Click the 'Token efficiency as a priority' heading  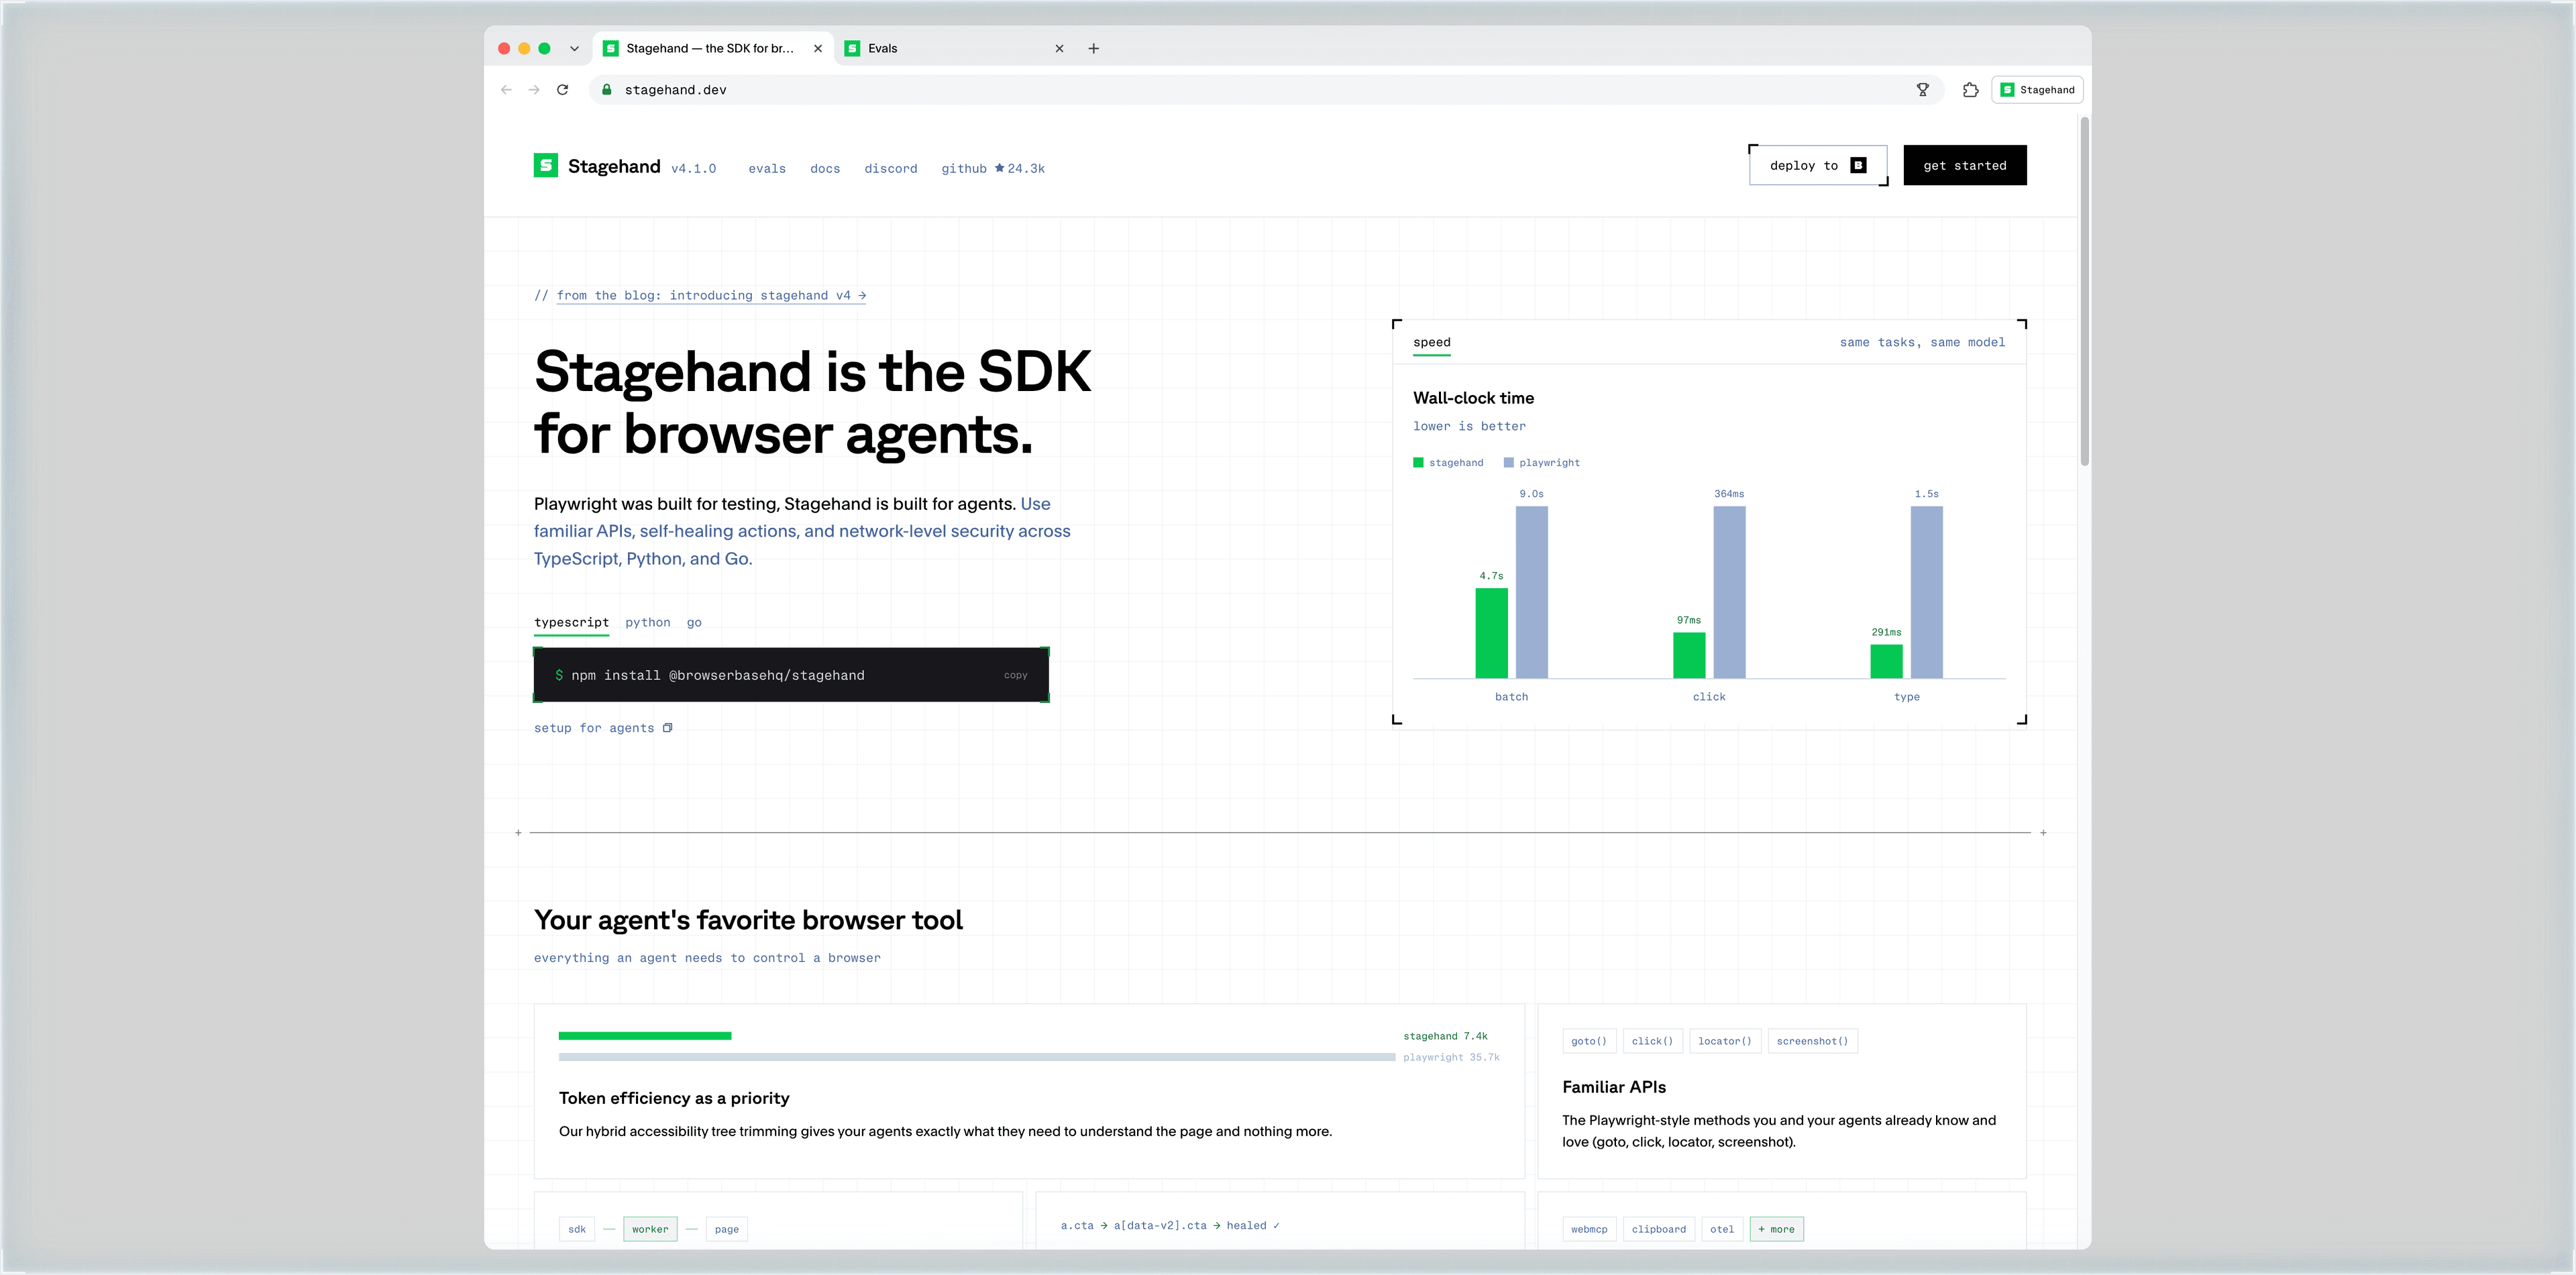674,1098
